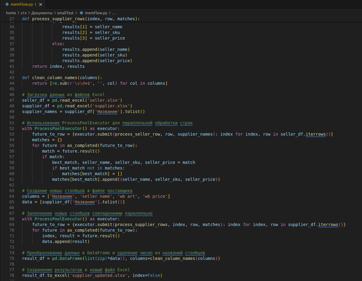362x281 pixels.
Task: Click 'results[1] = seller_name' on line 34
Action: coord(92,27)
